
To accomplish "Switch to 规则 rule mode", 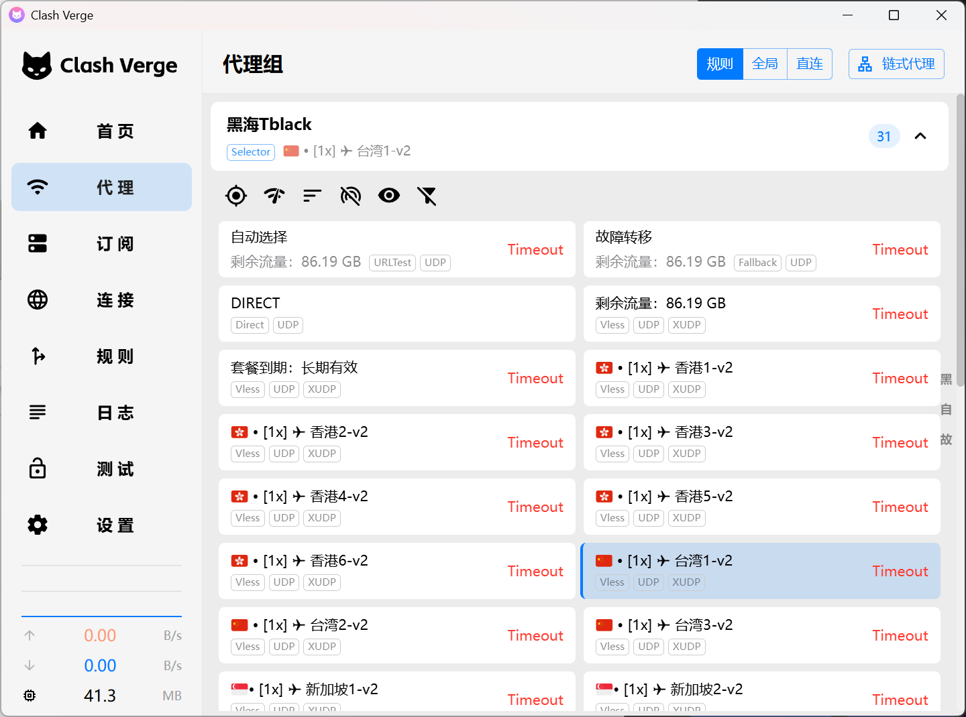I will pos(720,64).
